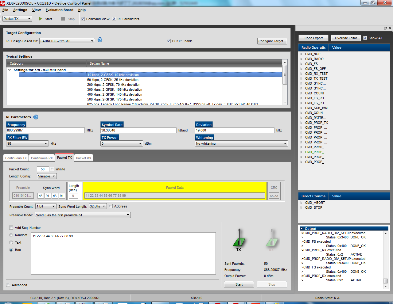Switch to the Continuous RX tab
Image resolution: width=393 pixels, height=304 pixels.
42,158
